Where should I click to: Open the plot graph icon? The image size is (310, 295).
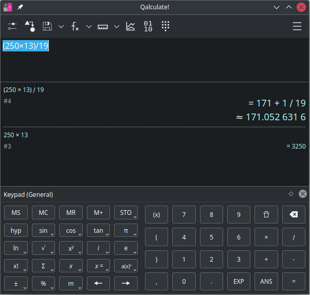(131, 27)
